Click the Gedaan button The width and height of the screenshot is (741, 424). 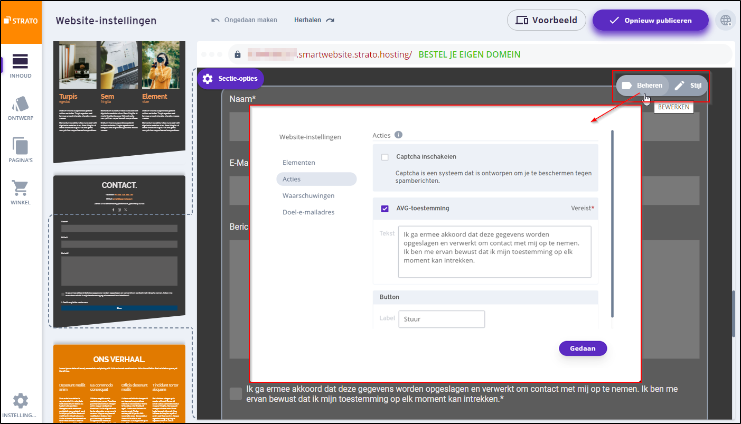point(583,348)
